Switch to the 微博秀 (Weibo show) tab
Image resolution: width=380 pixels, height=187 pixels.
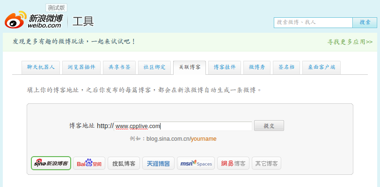tap(257, 67)
